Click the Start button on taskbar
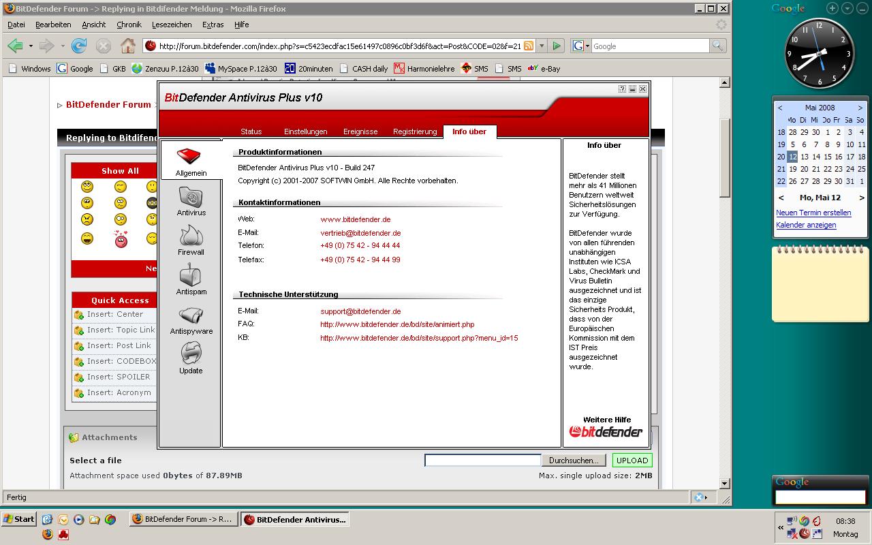Viewport: 872px width, 545px height. click(18, 519)
